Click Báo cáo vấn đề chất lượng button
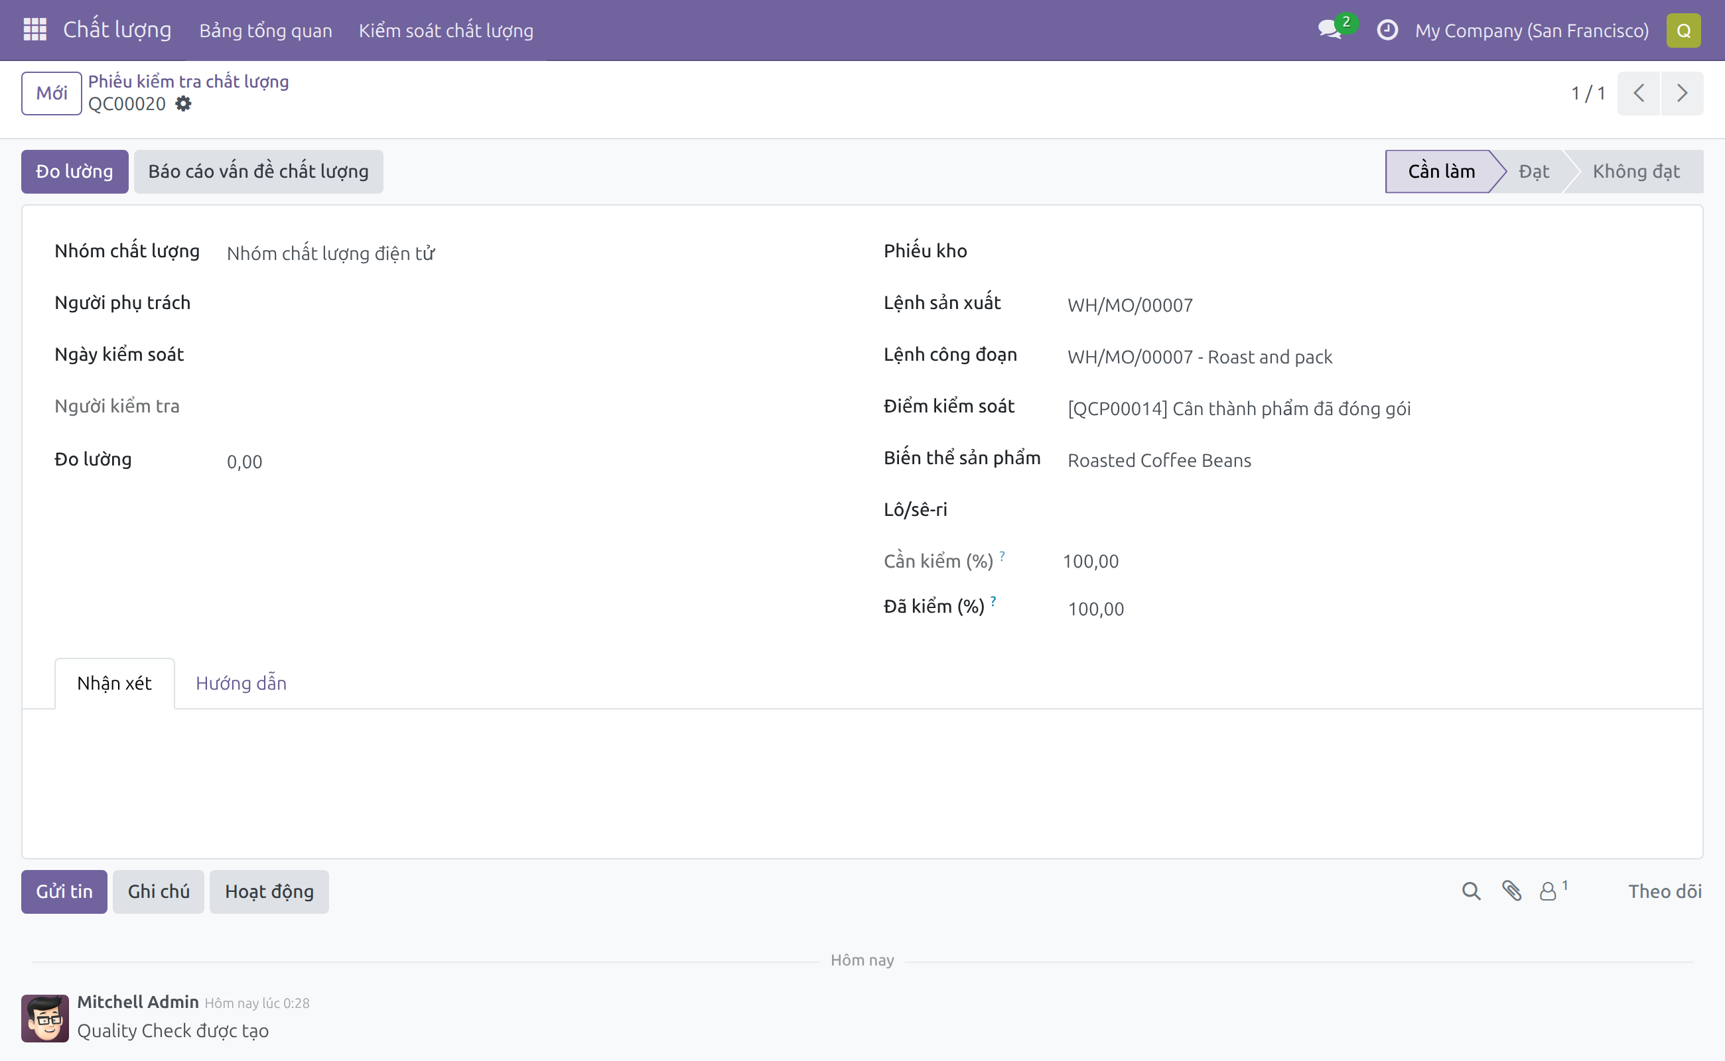Screen dimensions: 1725x1061 coord(258,171)
